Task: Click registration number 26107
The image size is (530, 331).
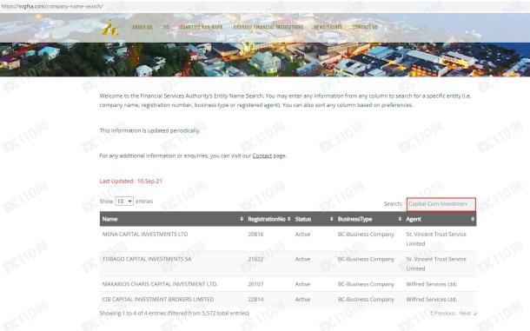Action: (x=255, y=284)
